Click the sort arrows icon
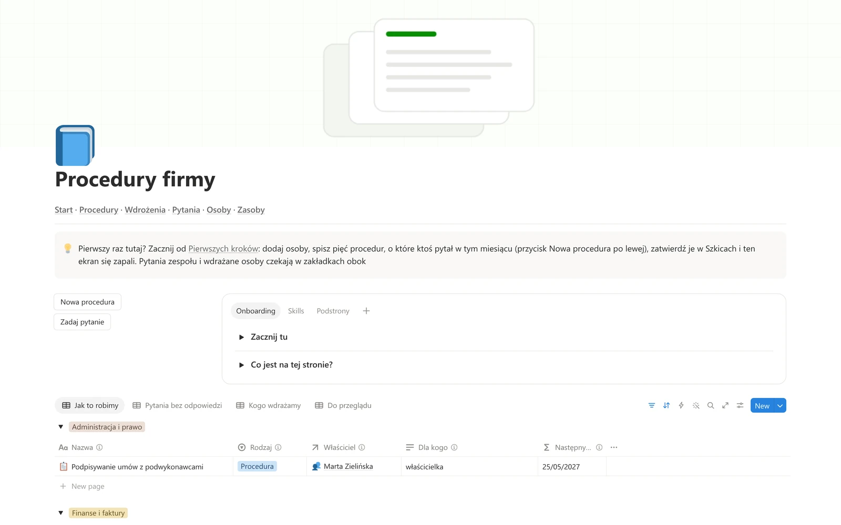 [x=666, y=405]
